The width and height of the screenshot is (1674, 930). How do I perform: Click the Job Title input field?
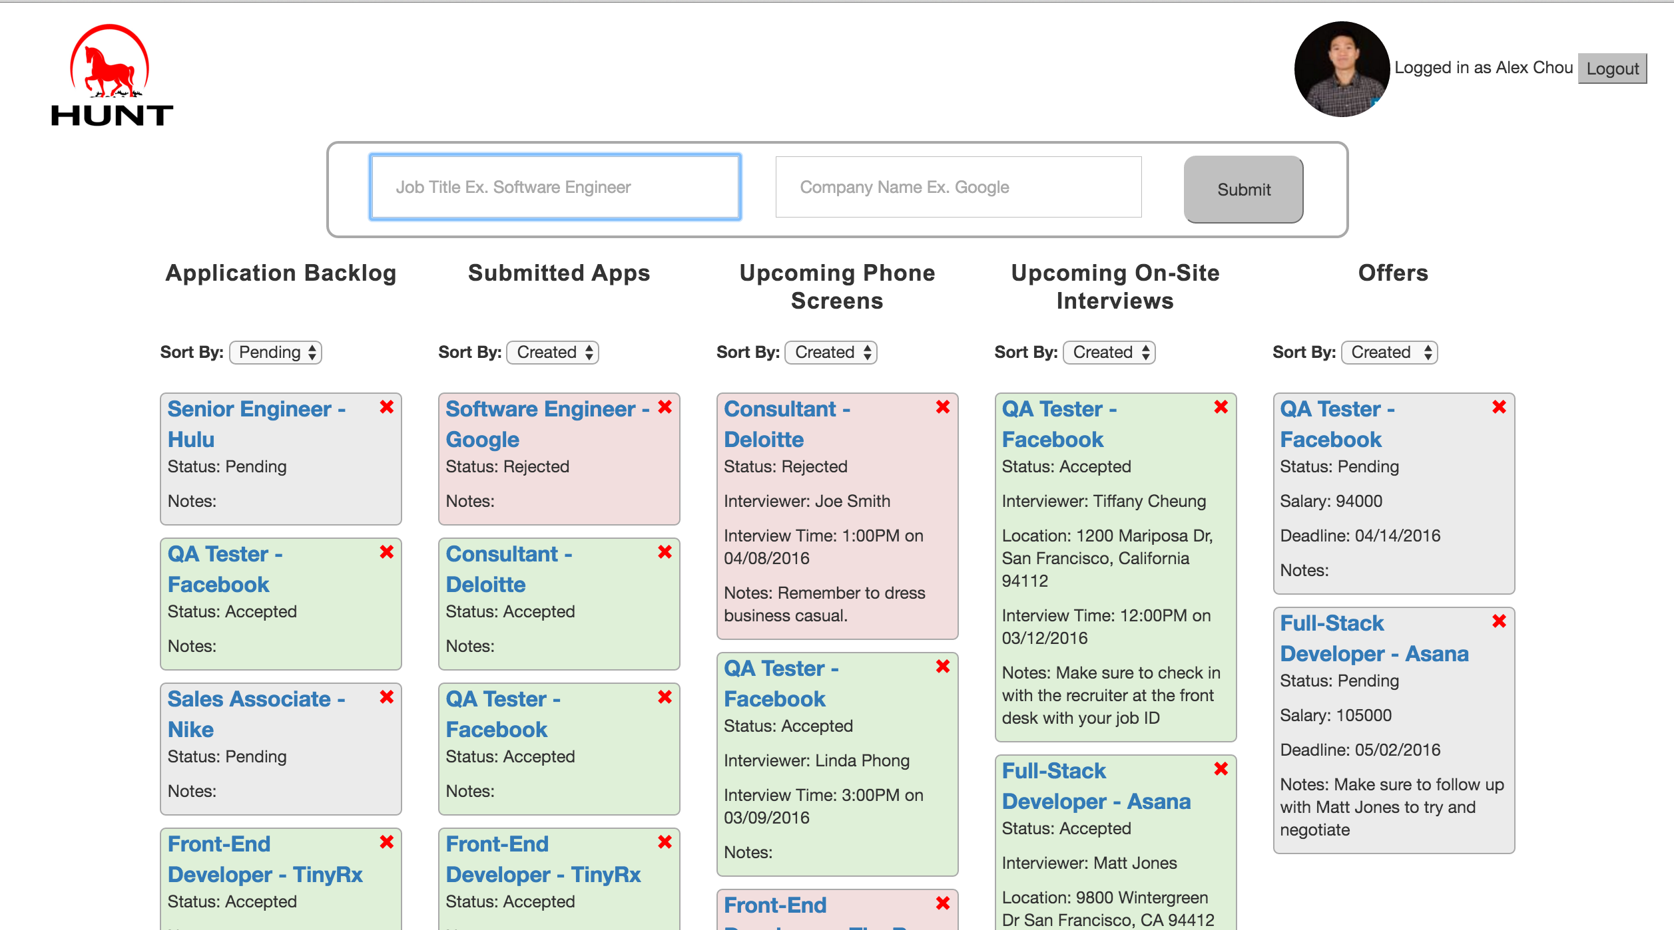click(x=555, y=187)
